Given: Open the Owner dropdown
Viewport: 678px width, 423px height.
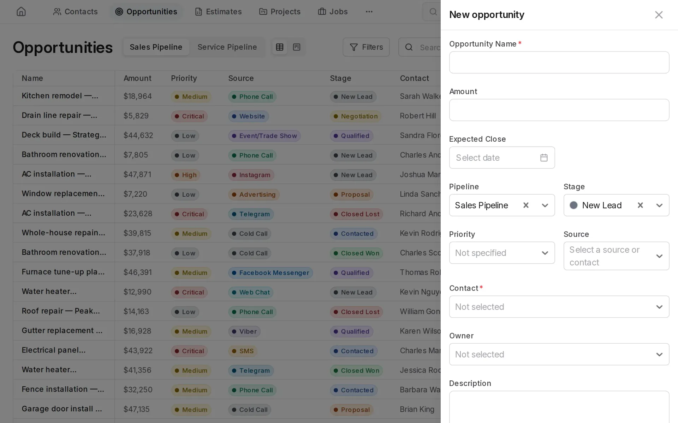Looking at the screenshot, I should 559,354.
